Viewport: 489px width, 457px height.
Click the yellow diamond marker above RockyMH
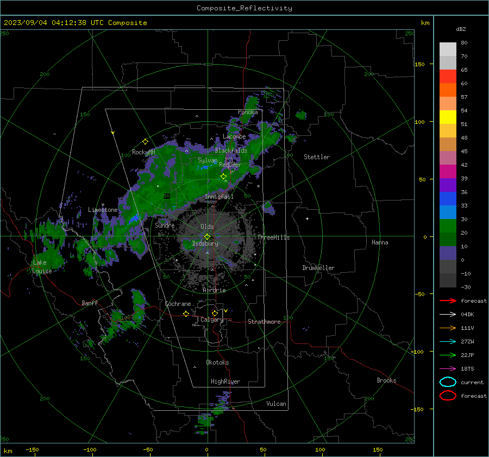pos(145,142)
